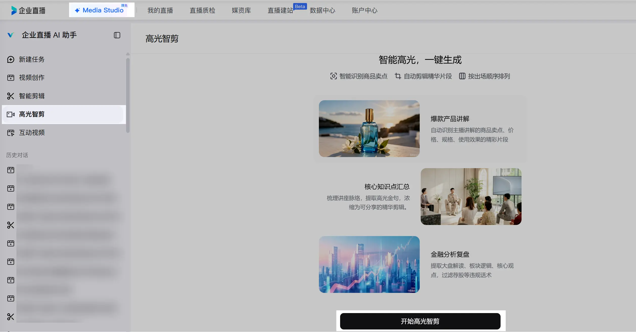Click the columns icon before 按出场顺序排列
Viewport: 636px width, 332px height.
click(x=462, y=76)
